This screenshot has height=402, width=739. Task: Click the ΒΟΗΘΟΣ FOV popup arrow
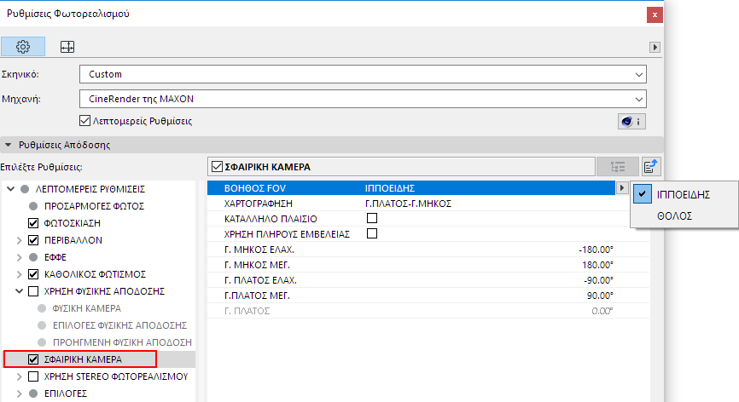[x=621, y=188]
